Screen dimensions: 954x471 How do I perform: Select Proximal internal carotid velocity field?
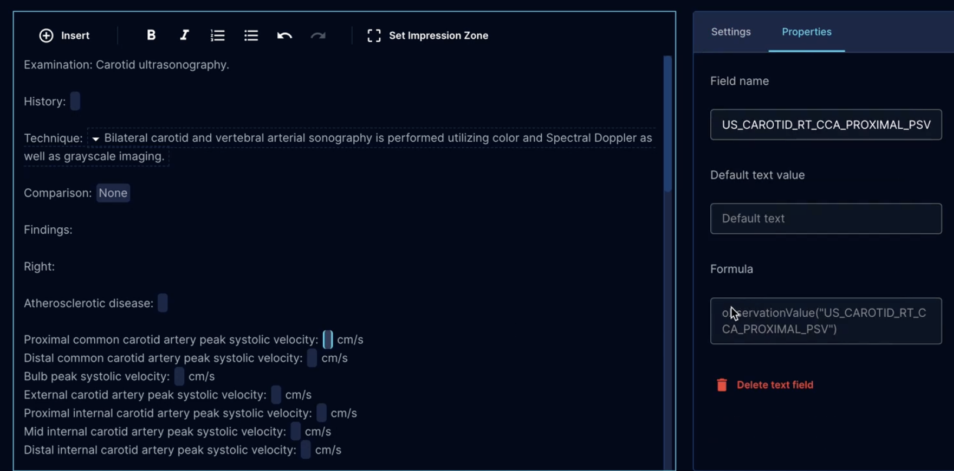pos(322,413)
